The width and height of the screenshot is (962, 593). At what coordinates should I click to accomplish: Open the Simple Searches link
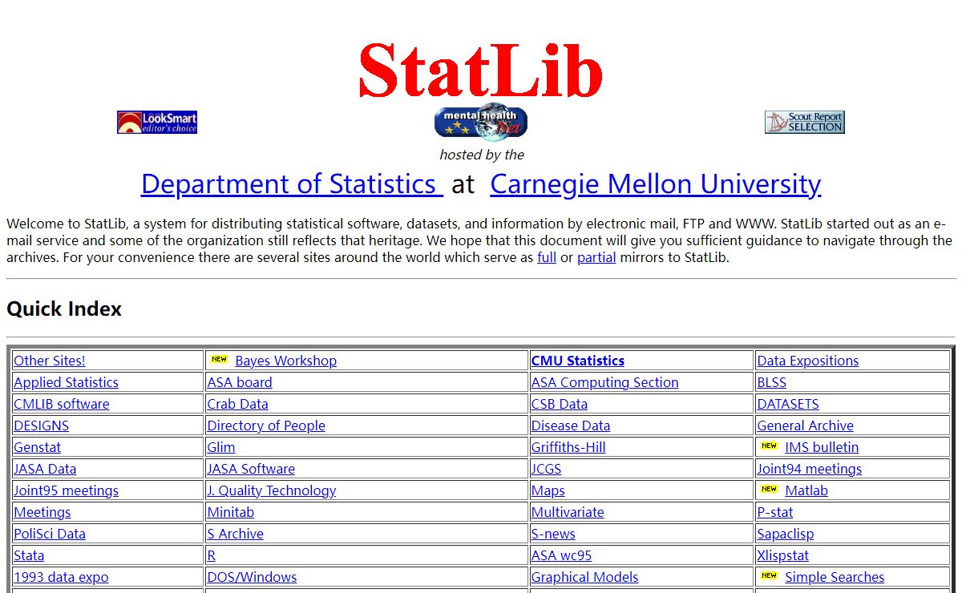(835, 577)
